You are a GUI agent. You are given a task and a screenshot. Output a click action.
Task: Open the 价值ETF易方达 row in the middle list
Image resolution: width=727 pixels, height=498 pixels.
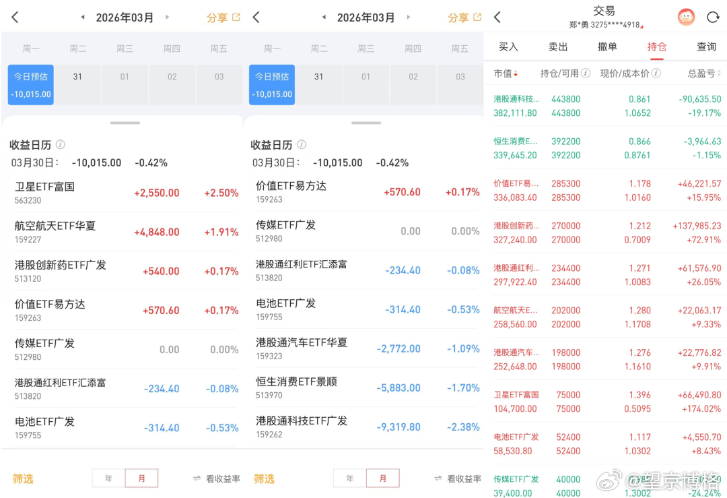367,191
